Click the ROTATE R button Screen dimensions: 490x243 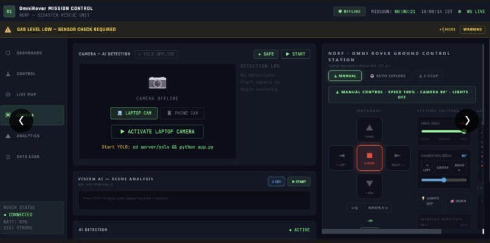tap(378, 208)
